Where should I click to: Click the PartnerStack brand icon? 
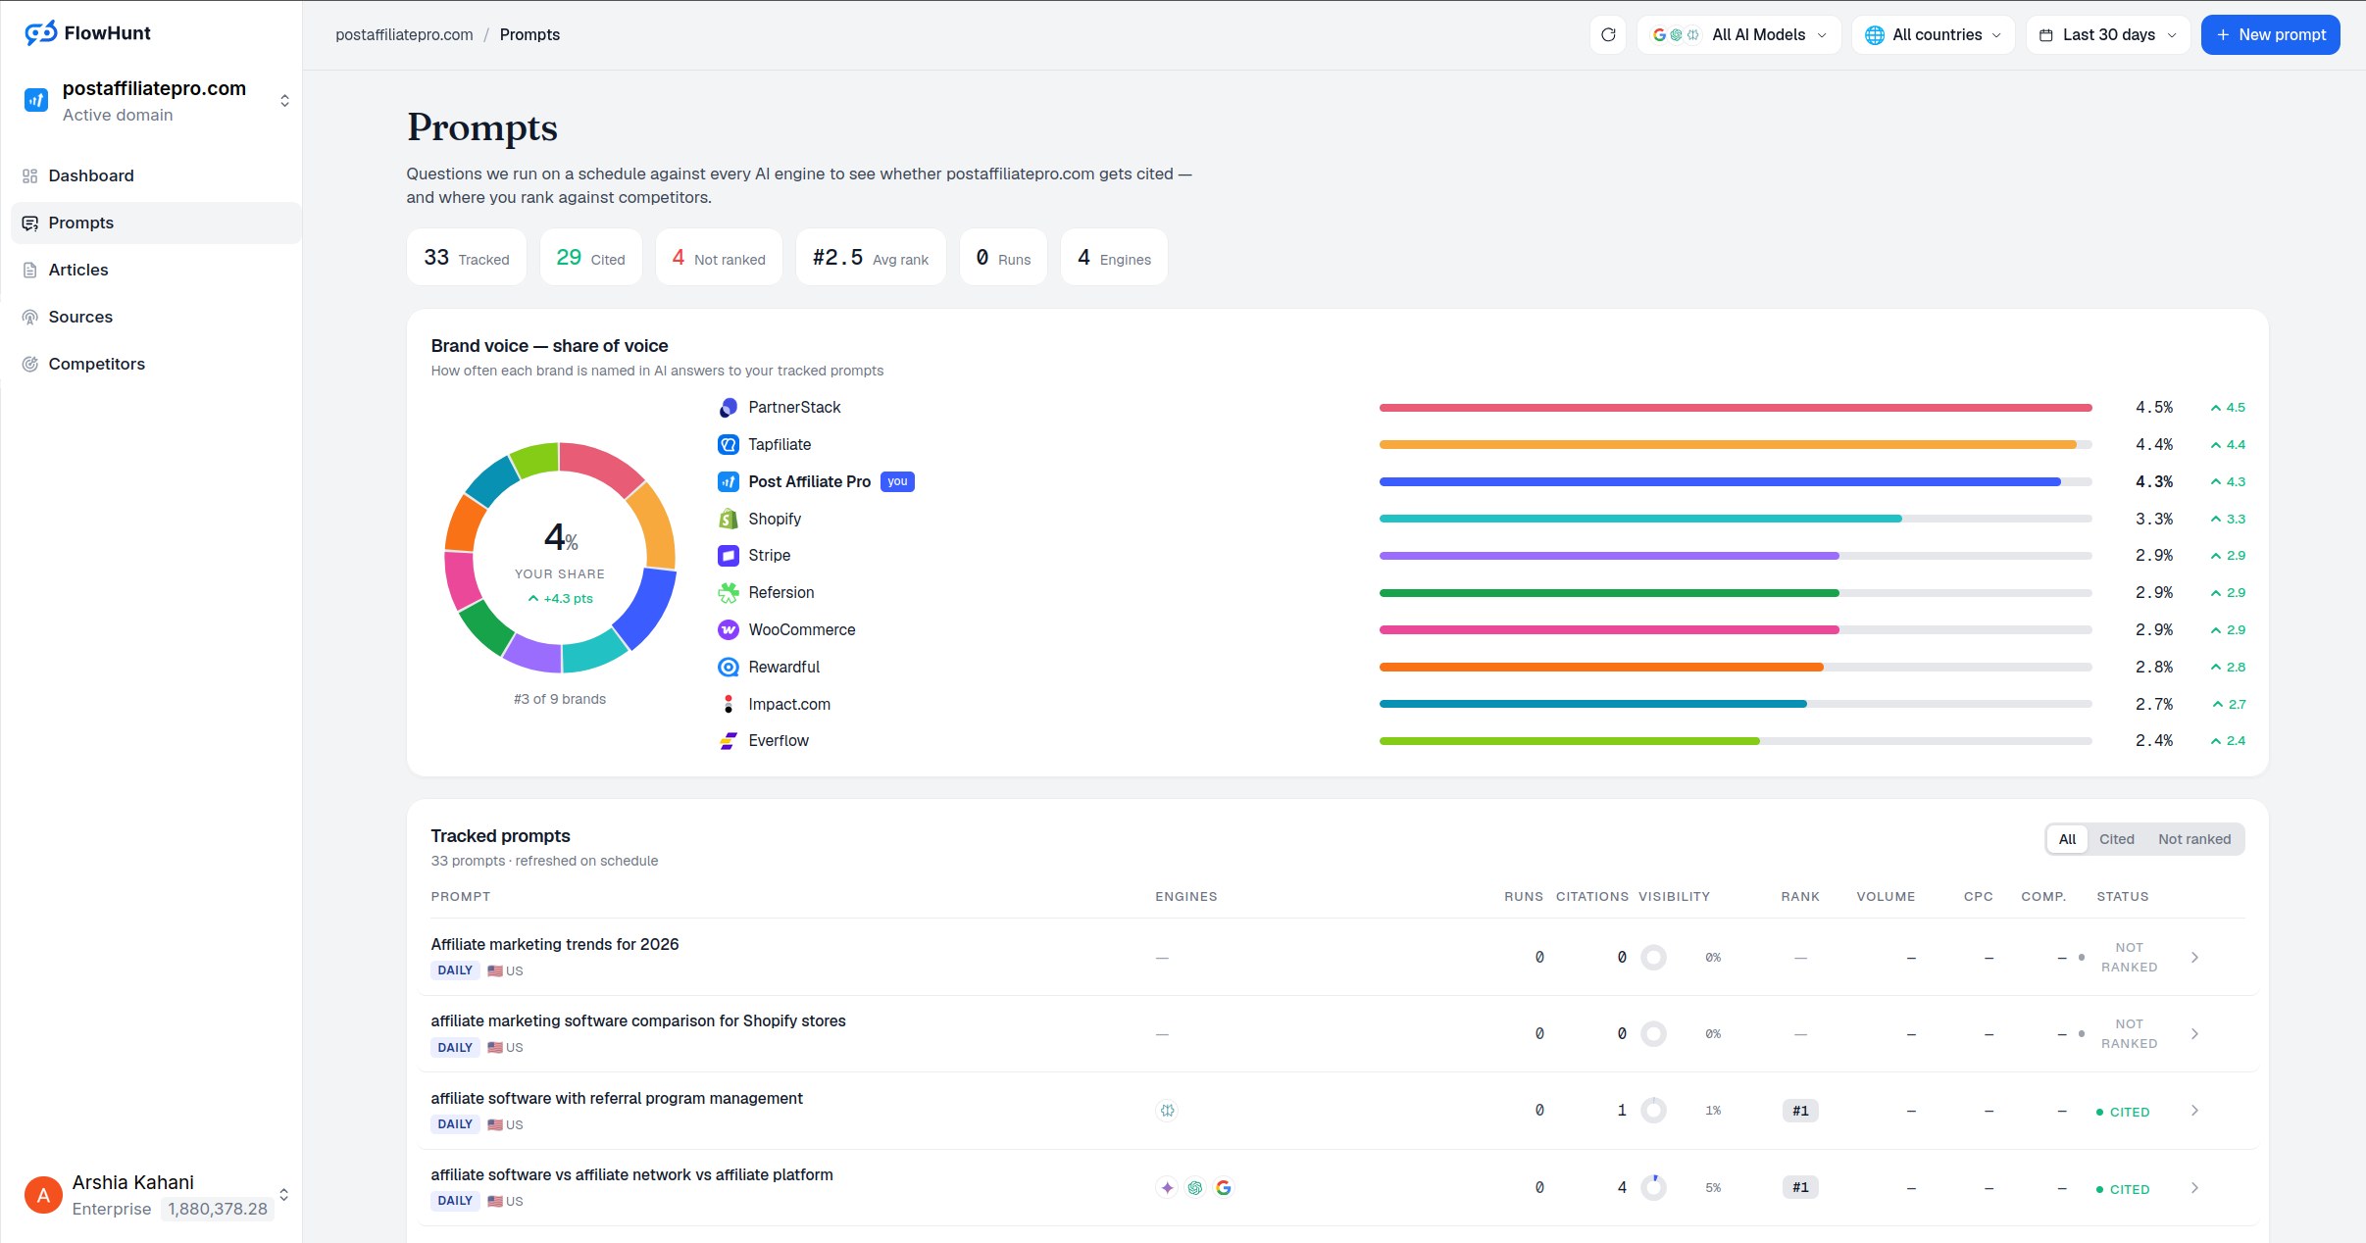(729, 408)
